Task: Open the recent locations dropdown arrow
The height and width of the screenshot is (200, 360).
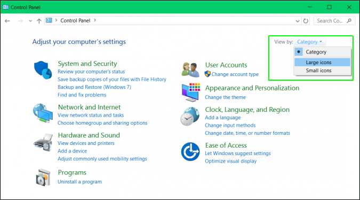Action: (30, 21)
